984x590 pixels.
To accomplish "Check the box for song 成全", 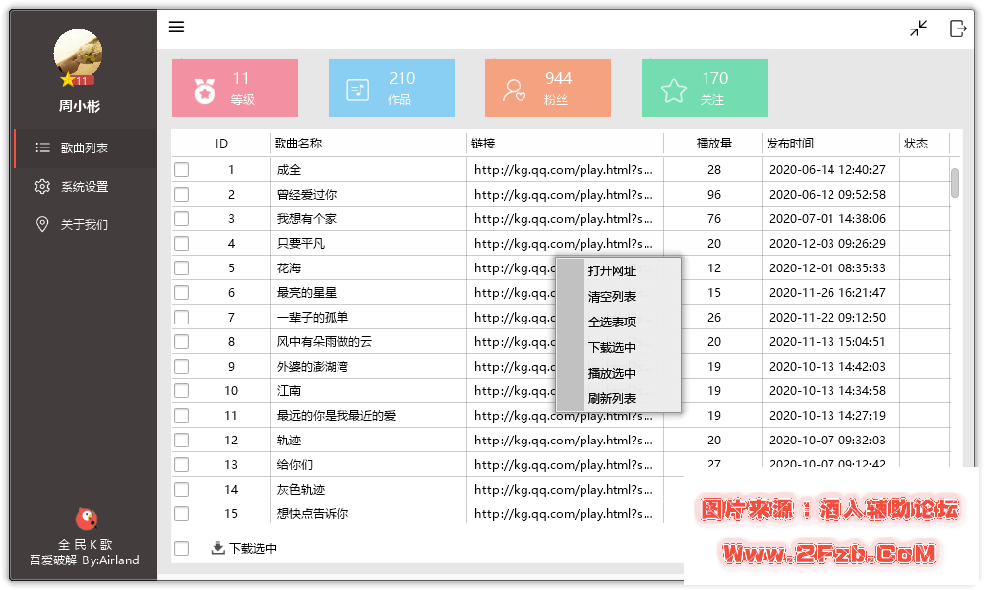I will point(182,170).
